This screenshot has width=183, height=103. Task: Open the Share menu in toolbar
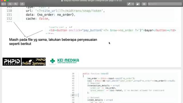click(22, 4)
